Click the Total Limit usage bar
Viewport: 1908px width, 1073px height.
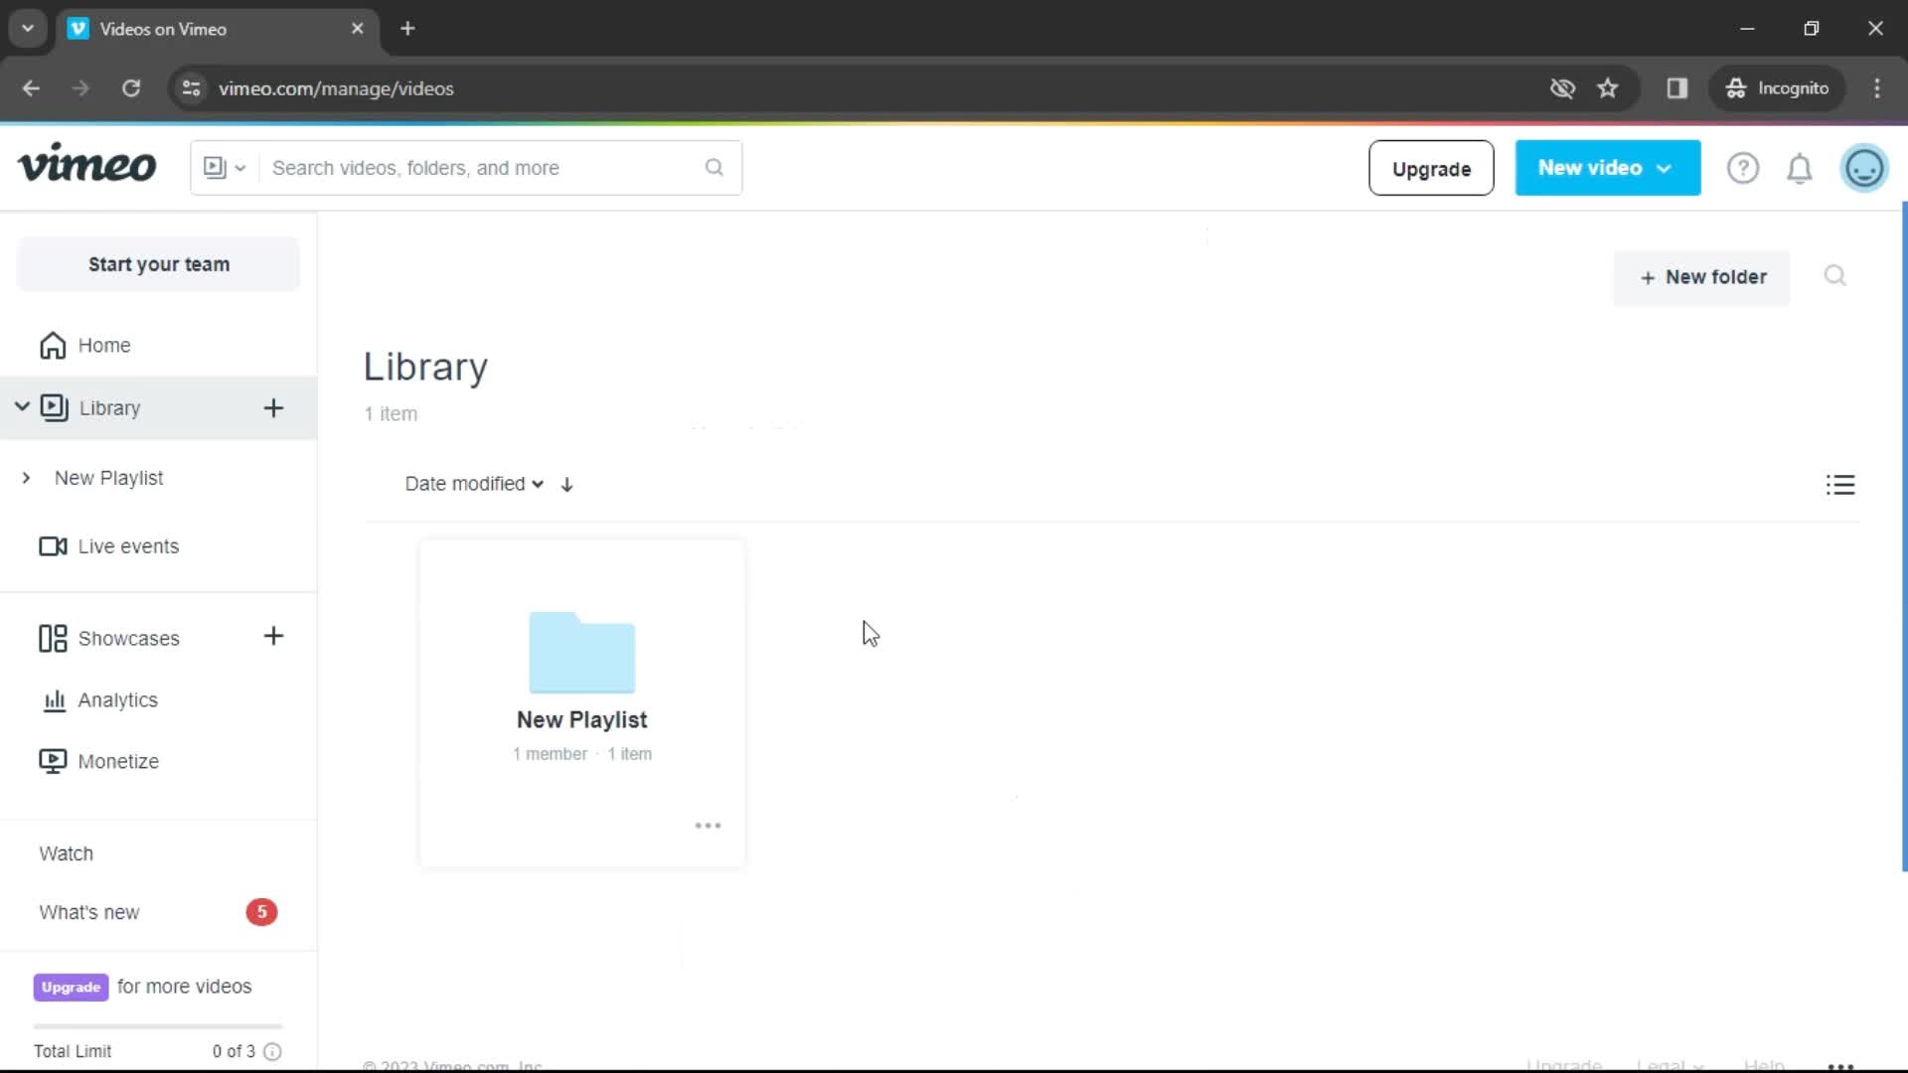click(158, 1026)
